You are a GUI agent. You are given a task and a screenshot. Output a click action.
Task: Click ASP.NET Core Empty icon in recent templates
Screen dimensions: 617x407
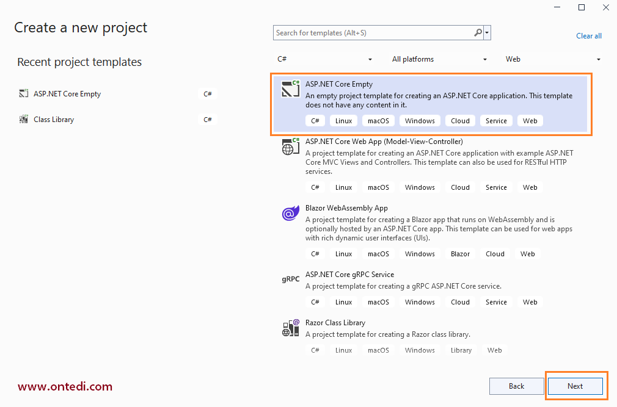coord(24,93)
